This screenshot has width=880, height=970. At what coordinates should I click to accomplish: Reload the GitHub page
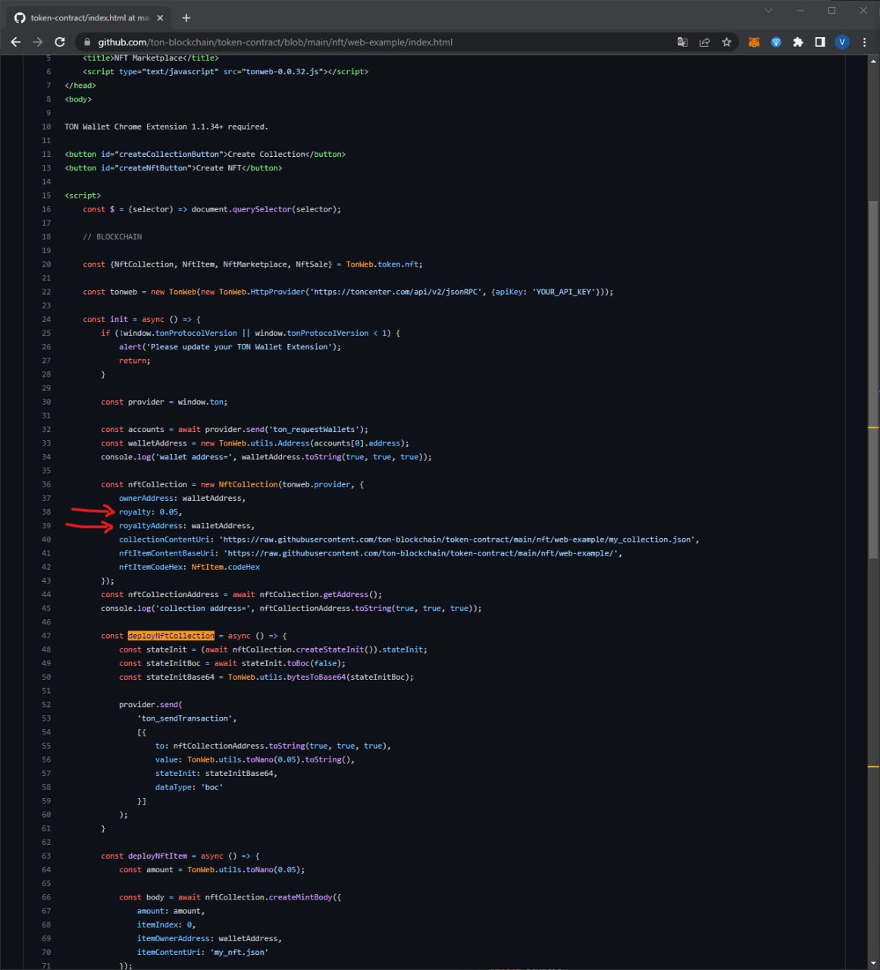point(60,42)
